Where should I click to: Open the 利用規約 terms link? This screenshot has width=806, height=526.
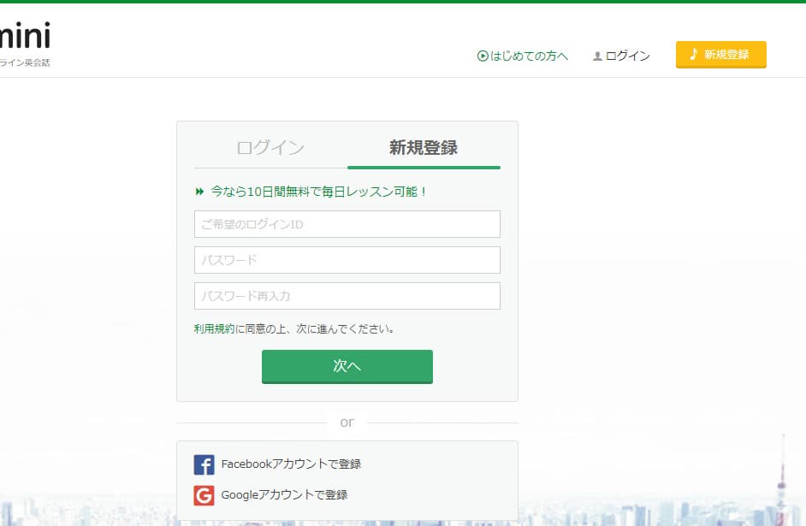pyautogui.click(x=214, y=328)
